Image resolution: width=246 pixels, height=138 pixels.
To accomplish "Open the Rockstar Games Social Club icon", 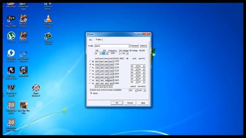I will coord(11,73).
